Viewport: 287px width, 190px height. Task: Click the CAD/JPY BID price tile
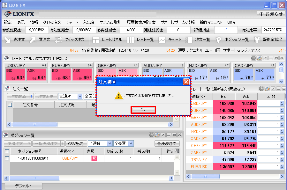tap(244, 75)
